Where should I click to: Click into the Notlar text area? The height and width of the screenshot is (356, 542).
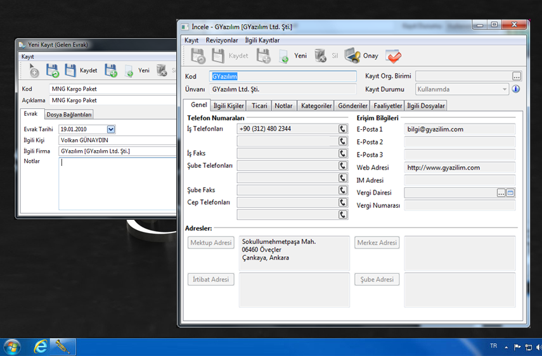coord(117,184)
